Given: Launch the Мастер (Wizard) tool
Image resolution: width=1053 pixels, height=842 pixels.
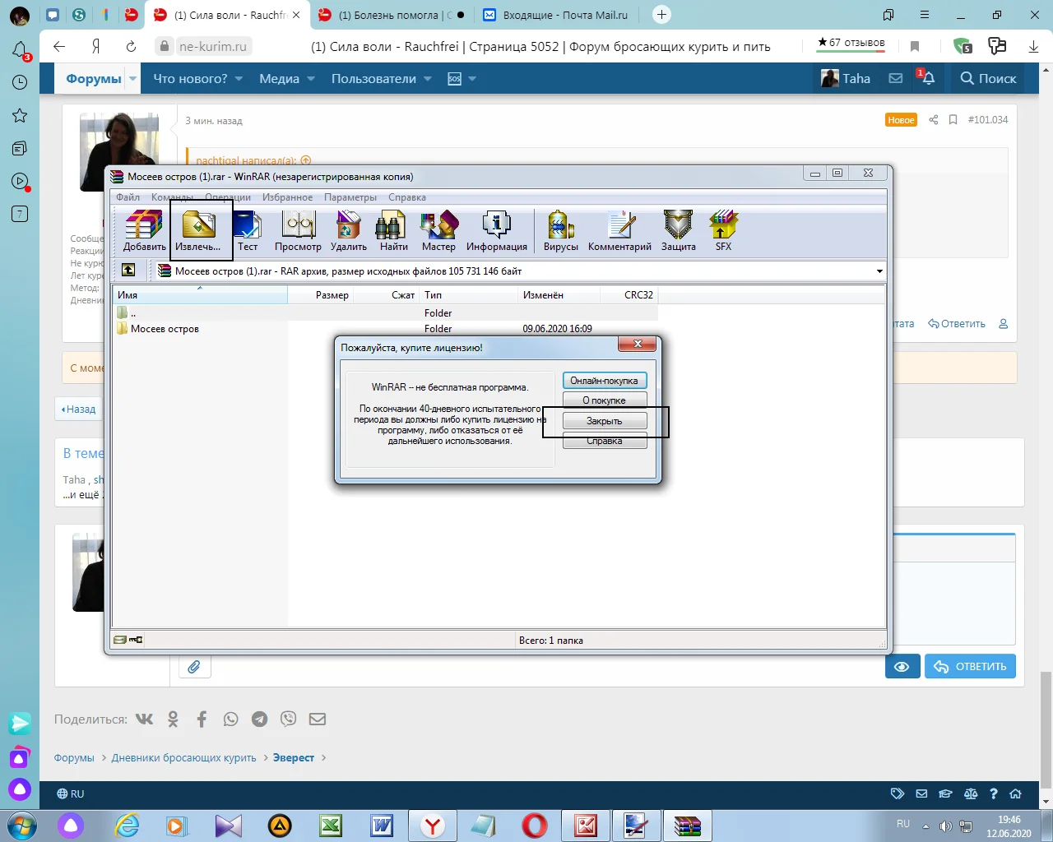Looking at the screenshot, I should coord(438,230).
